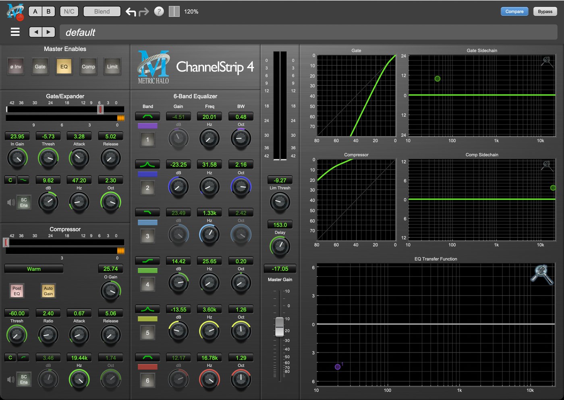This screenshot has height=400, width=564.
Task: Click the Blend button
Action: coord(102,11)
